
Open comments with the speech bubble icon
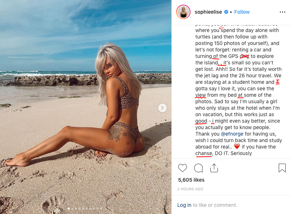[x=198, y=168]
